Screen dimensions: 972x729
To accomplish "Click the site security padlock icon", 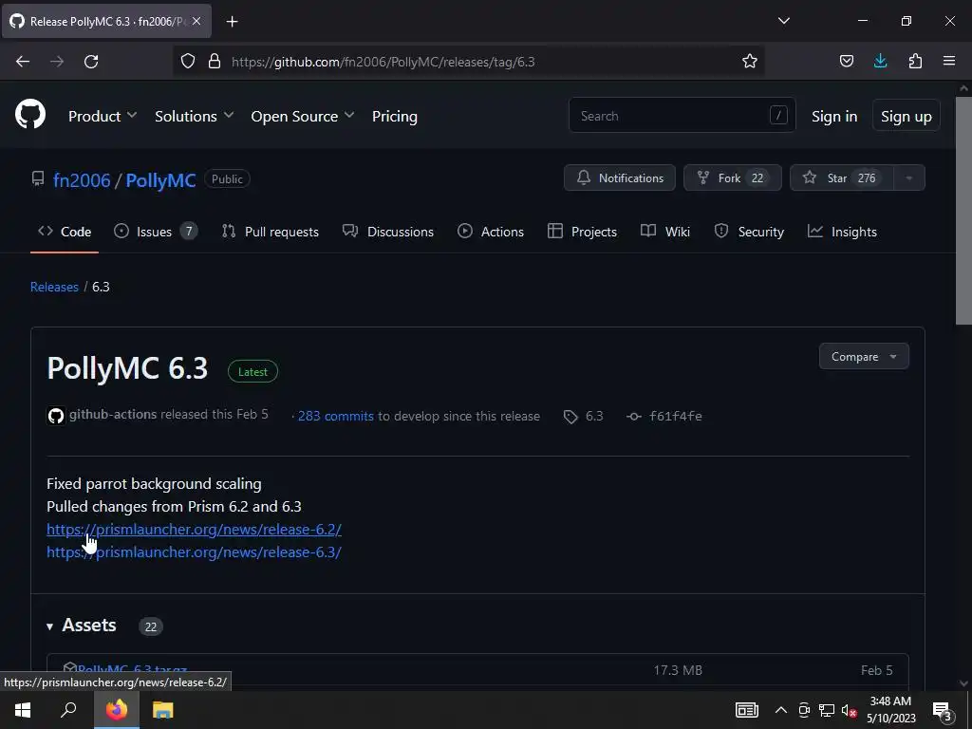I will [215, 62].
